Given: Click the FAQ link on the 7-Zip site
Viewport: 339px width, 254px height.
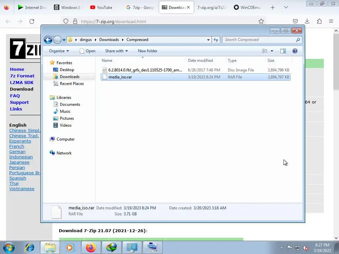Looking at the screenshot, I should pos(15,96).
